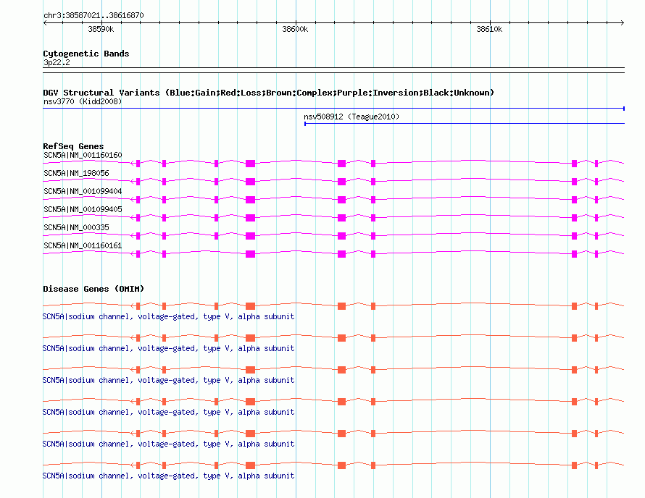The image size is (645, 498).
Task: Click the widest exon box of NM_001160161
Action: pos(250,254)
